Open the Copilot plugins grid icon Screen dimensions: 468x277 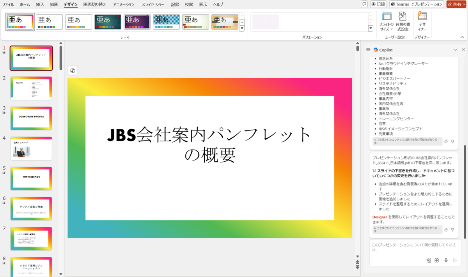click(437, 260)
